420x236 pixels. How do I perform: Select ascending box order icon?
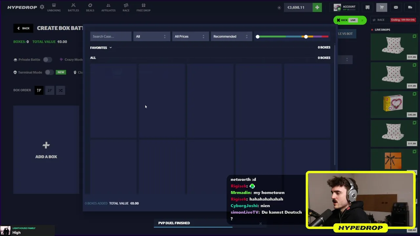point(39,90)
